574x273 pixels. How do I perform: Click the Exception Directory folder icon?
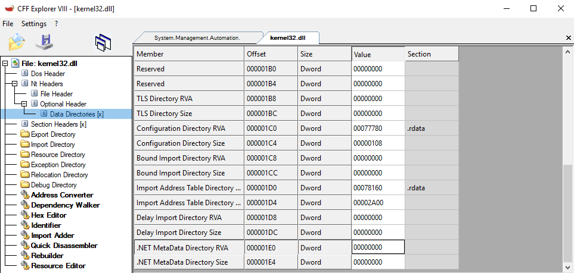(x=25, y=165)
